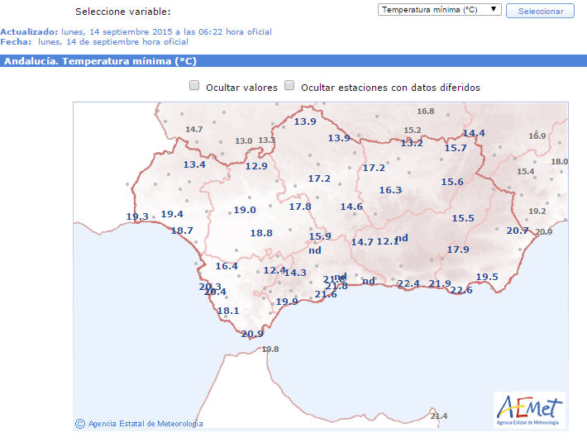The height and width of the screenshot is (442, 587).
Task: Click the 12.9 station marker
Action: pyautogui.click(x=256, y=166)
